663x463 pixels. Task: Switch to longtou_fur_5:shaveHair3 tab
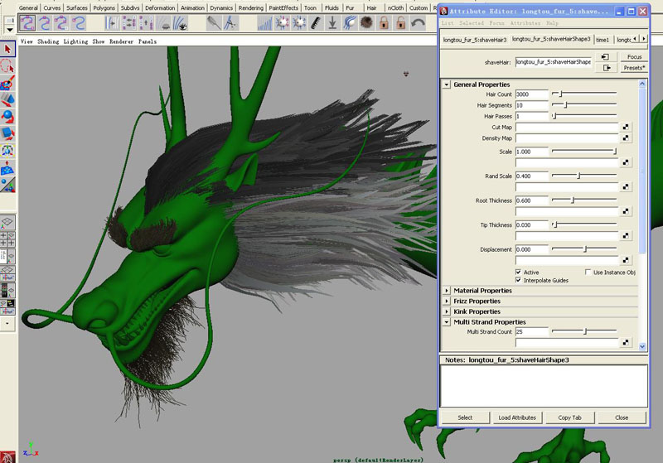coord(475,39)
